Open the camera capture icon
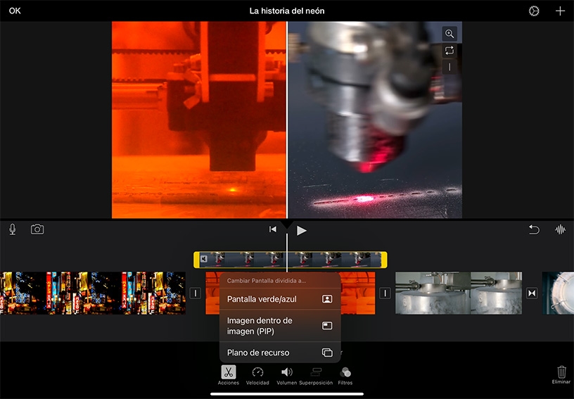 point(37,229)
